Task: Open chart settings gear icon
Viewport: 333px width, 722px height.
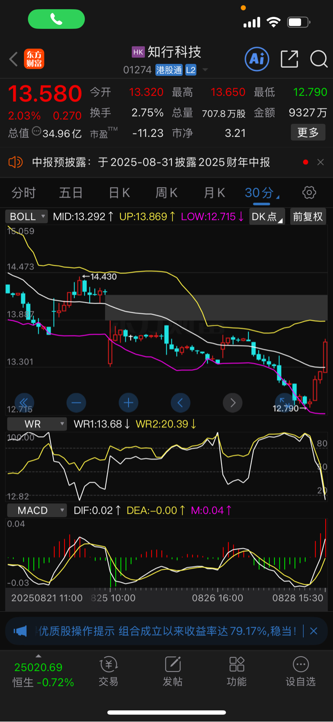Action: pyautogui.click(x=309, y=192)
